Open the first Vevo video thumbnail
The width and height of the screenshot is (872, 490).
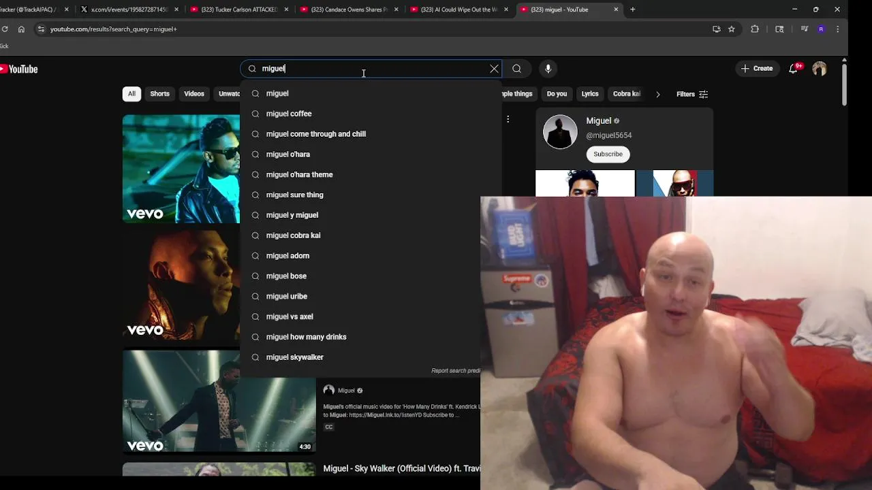click(181, 169)
